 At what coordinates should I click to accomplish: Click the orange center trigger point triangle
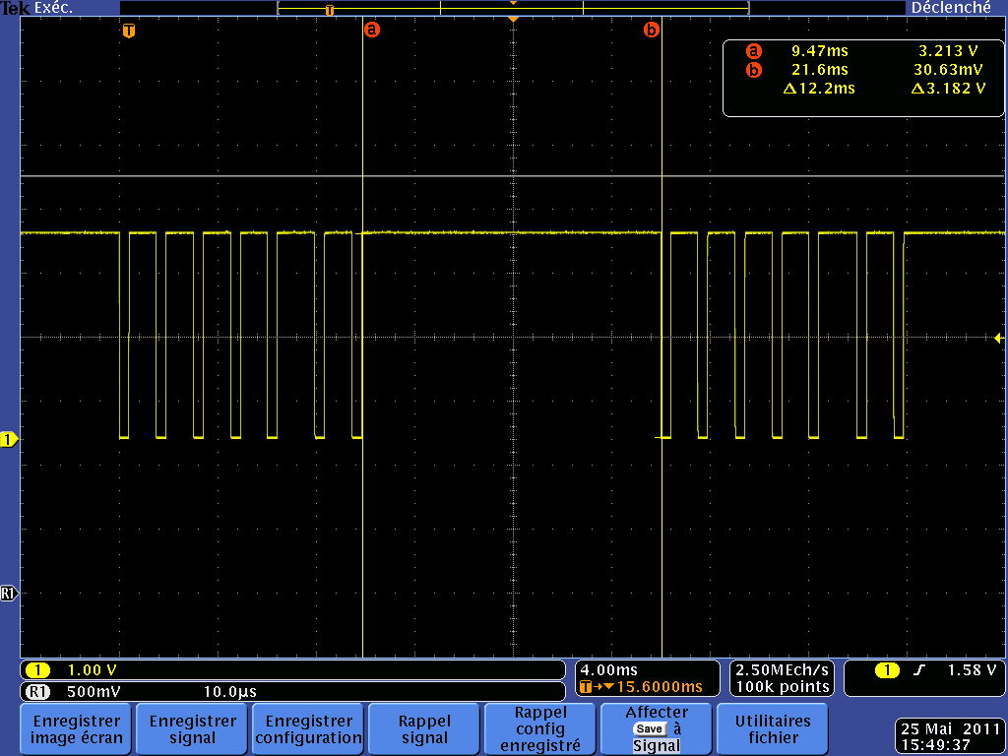tap(513, 20)
